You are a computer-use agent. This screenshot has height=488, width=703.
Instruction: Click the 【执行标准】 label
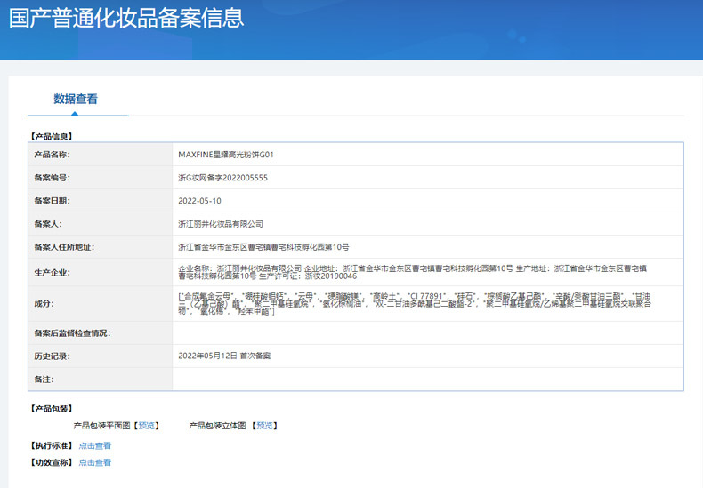click(x=52, y=446)
